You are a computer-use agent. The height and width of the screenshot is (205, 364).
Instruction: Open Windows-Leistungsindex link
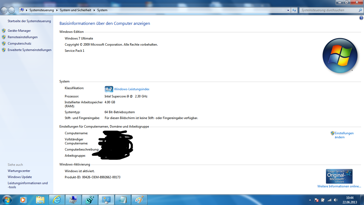coord(132,89)
